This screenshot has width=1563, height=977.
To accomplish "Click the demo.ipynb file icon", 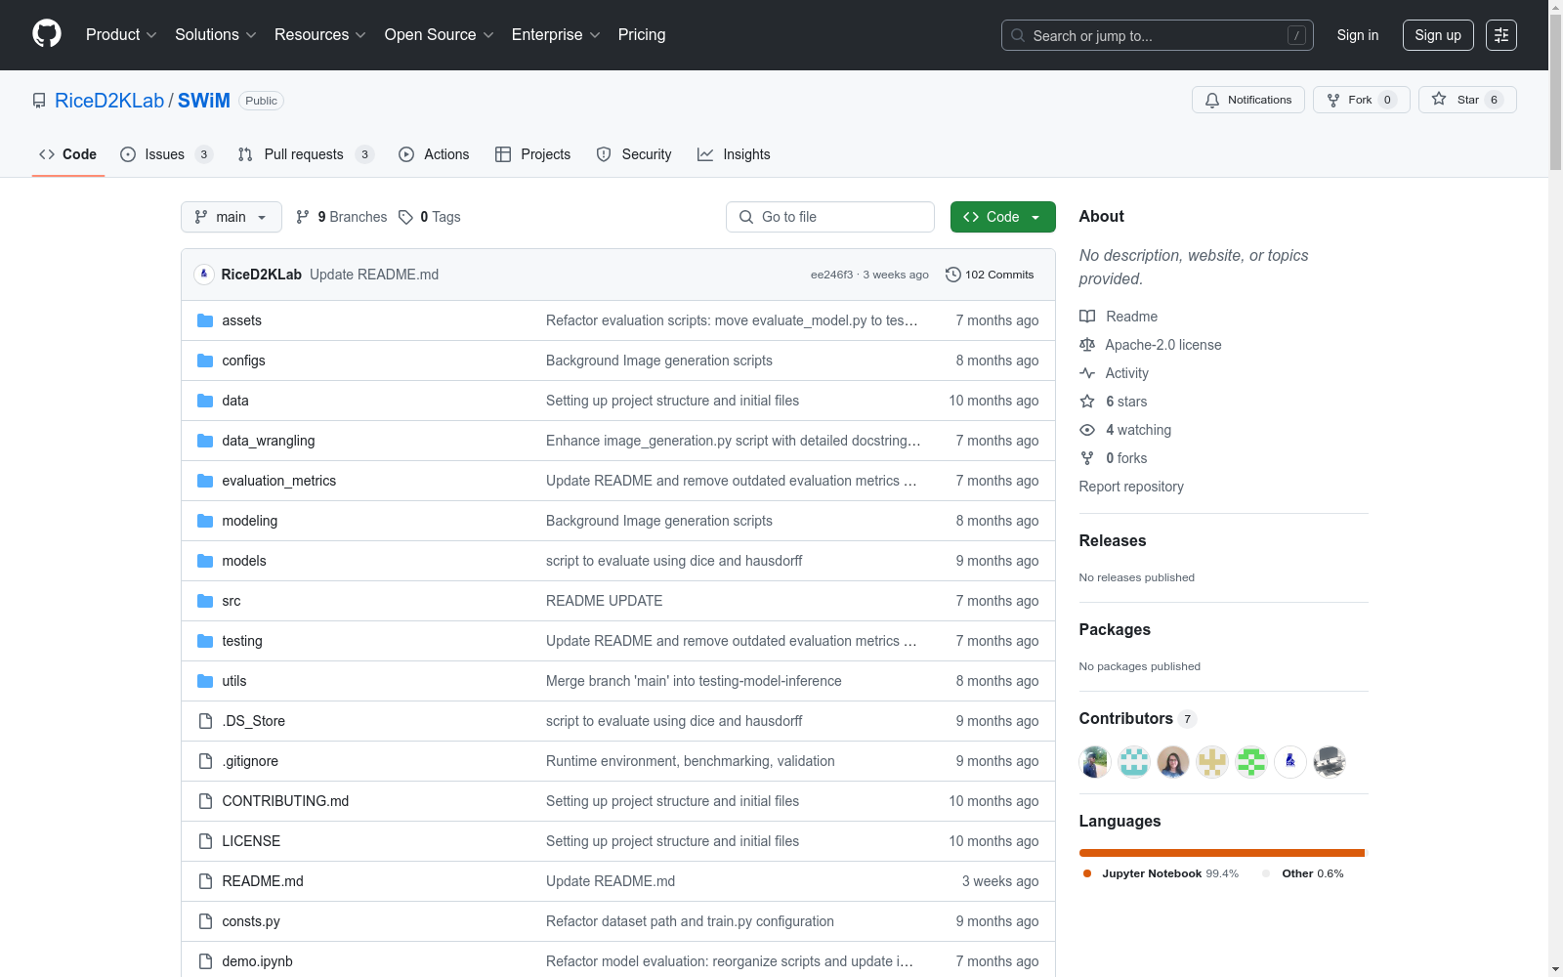I will pyautogui.click(x=205, y=961).
